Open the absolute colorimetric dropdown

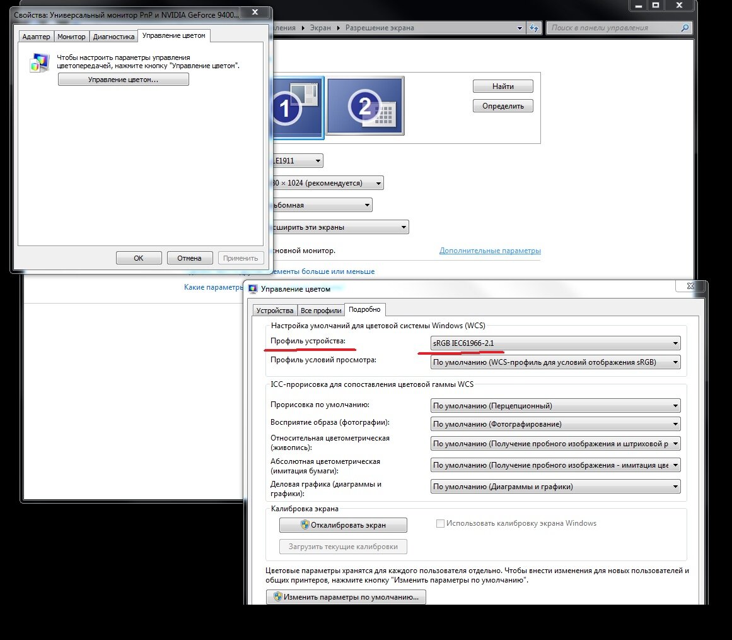coord(555,465)
